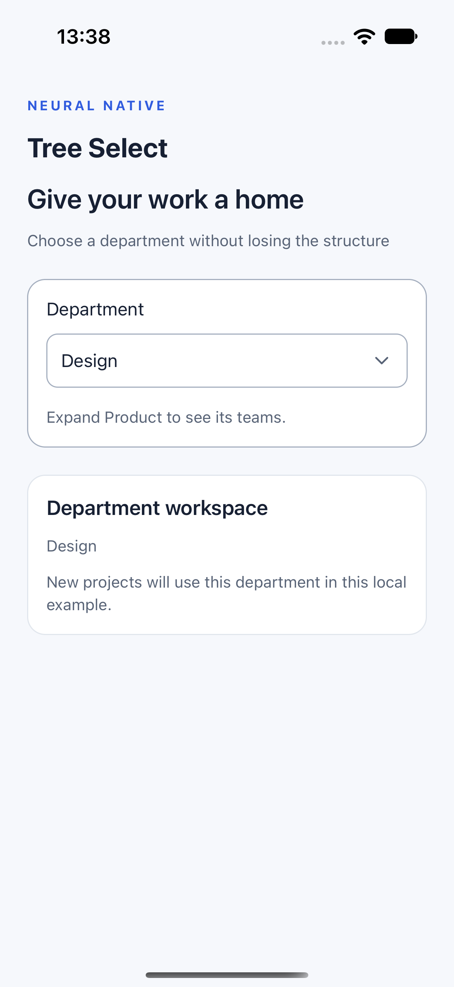
Task: Click the NEURAL NATIVE label
Action: coord(96,106)
